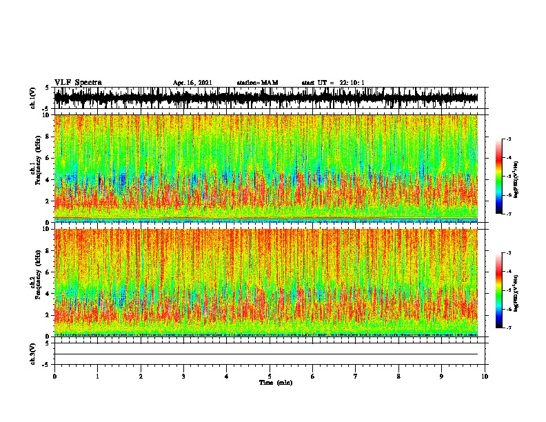Click the ch.1 color bar "-7" label
Screen dimensions: 546x422
click(x=509, y=214)
